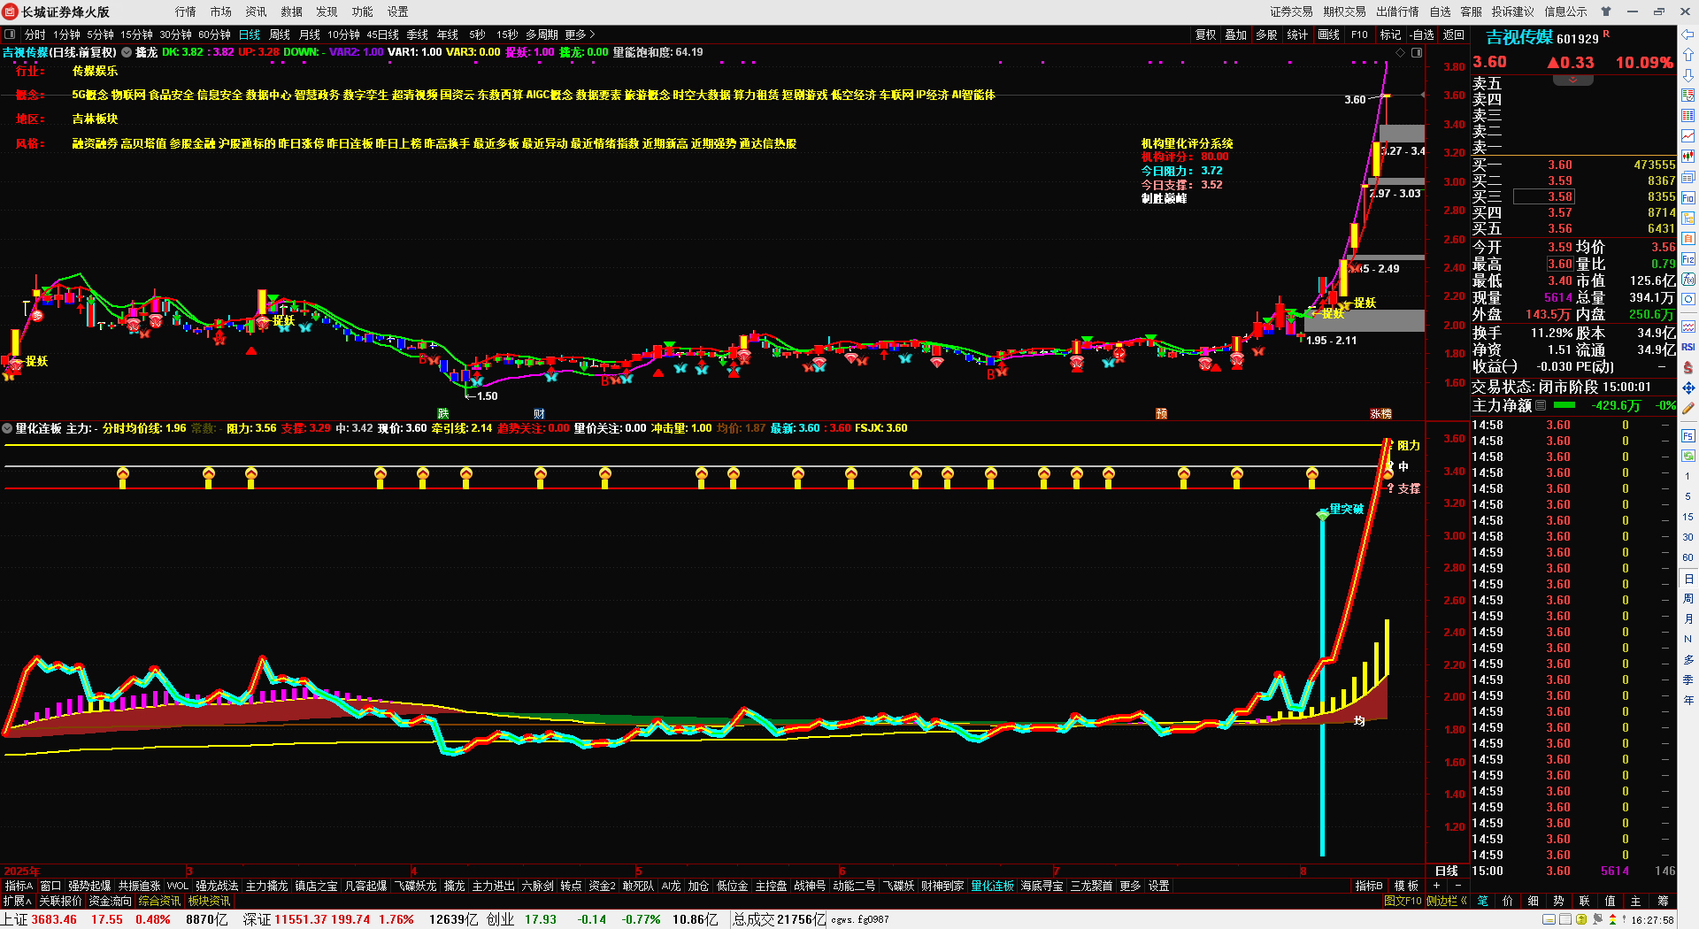Toggle the round button before 量化连板 indicator
The height and width of the screenshot is (929, 1699).
pos(7,428)
